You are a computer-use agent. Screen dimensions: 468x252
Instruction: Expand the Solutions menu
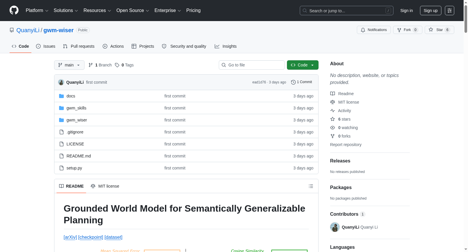point(66,11)
